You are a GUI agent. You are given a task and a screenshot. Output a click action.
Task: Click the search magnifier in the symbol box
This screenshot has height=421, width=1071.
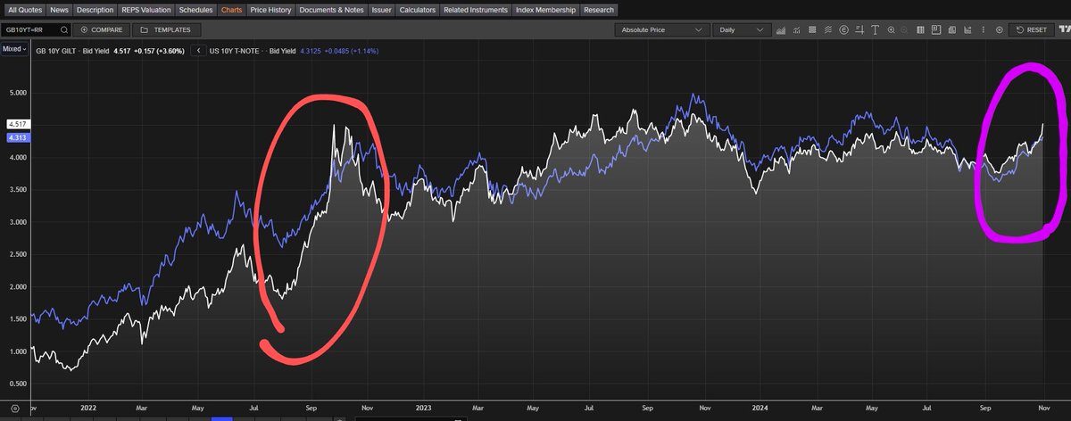(x=65, y=29)
